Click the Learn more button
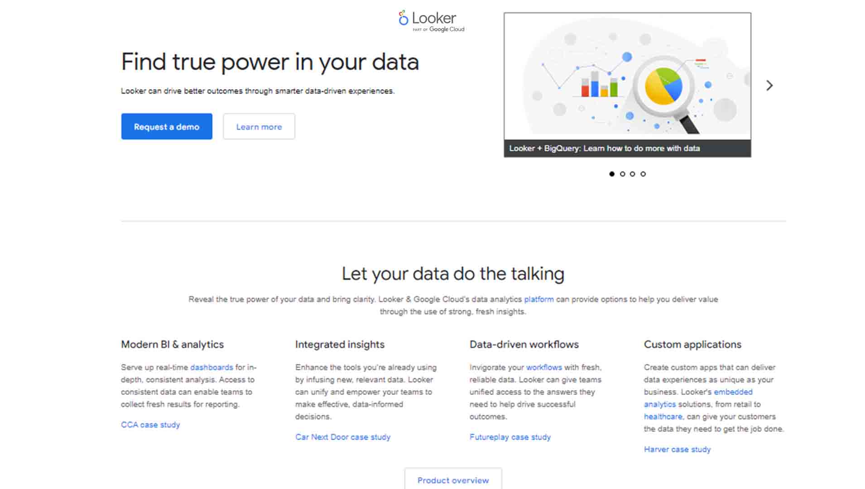Image resolution: width=865 pixels, height=489 pixels. pos(259,127)
